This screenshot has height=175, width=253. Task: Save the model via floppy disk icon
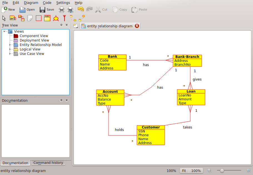coord(42,9)
